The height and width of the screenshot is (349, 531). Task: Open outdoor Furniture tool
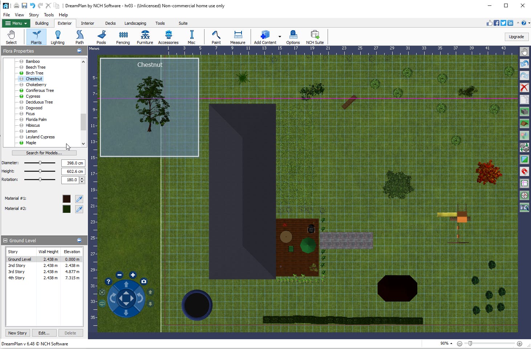[x=145, y=37]
